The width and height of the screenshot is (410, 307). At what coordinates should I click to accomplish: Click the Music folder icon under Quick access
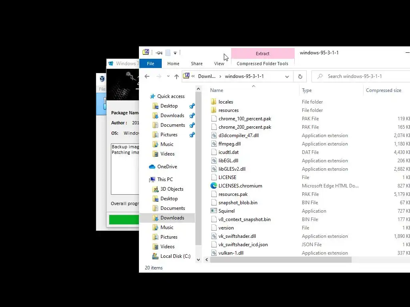click(155, 144)
